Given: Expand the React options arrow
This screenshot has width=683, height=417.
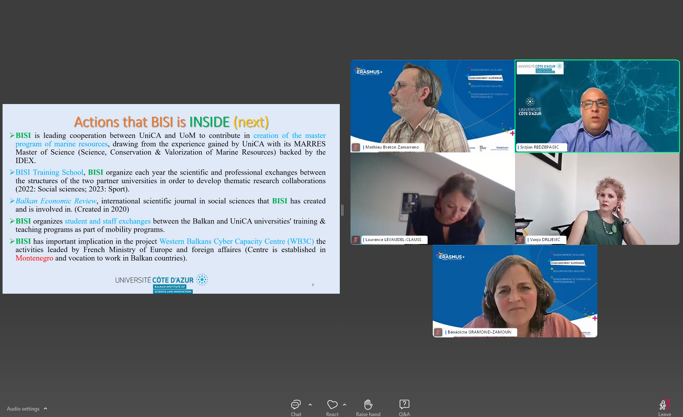Looking at the screenshot, I should pyautogui.click(x=344, y=405).
